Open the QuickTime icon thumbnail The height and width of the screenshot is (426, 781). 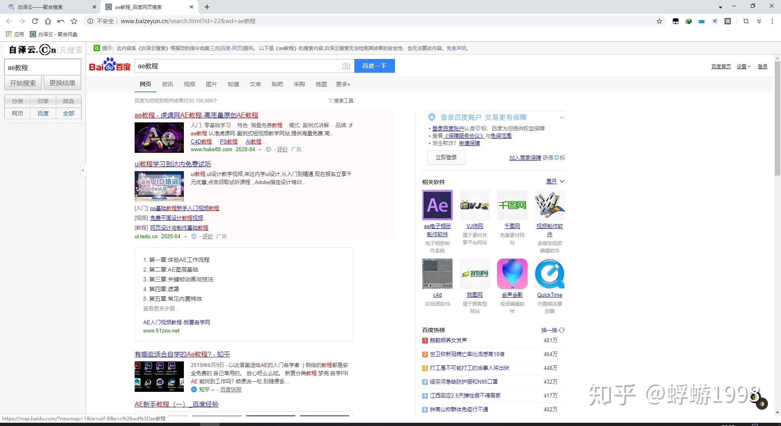pos(550,274)
